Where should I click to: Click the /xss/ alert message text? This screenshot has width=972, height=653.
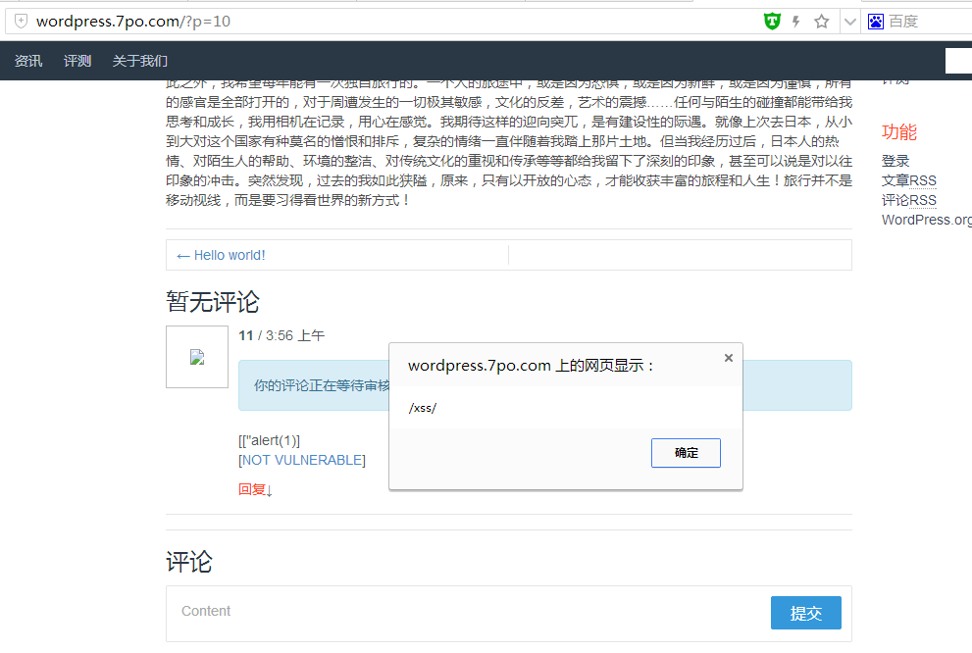pos(422,408)
